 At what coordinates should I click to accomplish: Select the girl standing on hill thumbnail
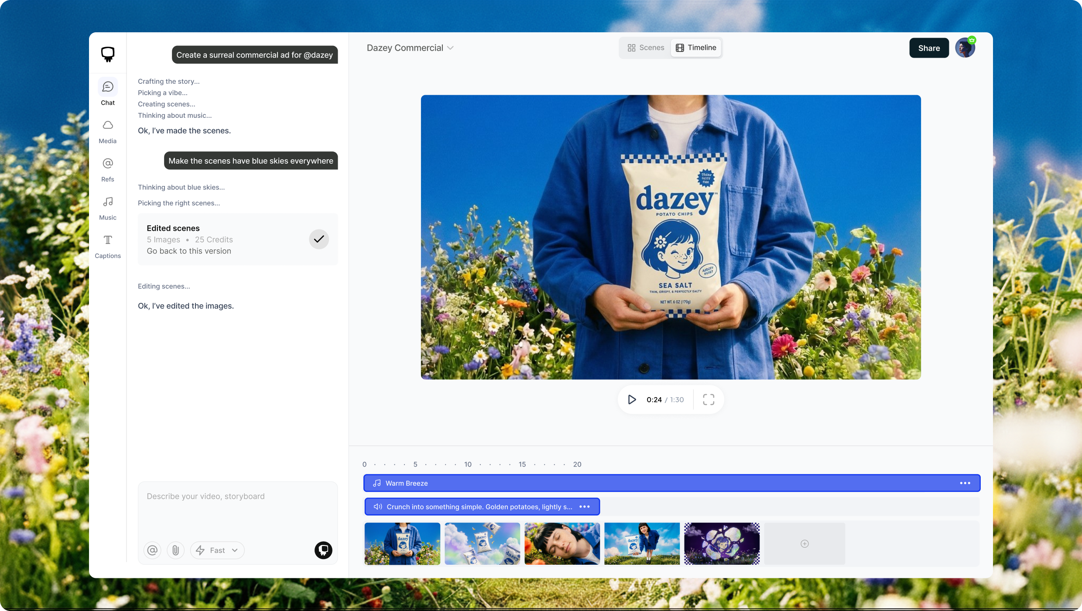click(x=642, y=544)
